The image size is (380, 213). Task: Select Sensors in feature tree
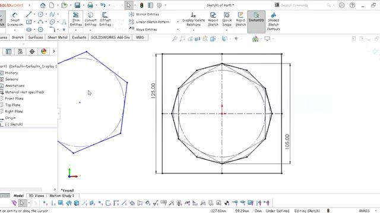coord(11,79)
